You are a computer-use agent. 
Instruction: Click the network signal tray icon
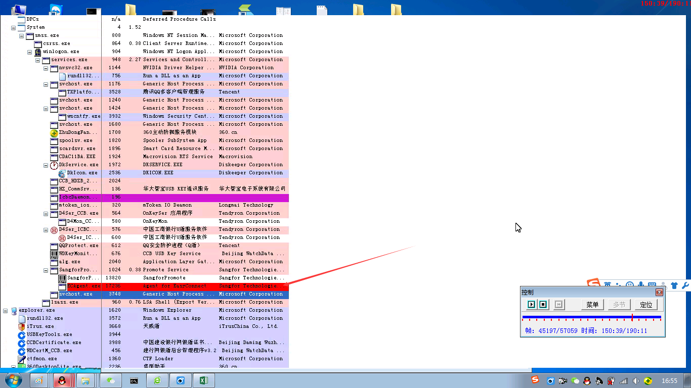point(624,380)
